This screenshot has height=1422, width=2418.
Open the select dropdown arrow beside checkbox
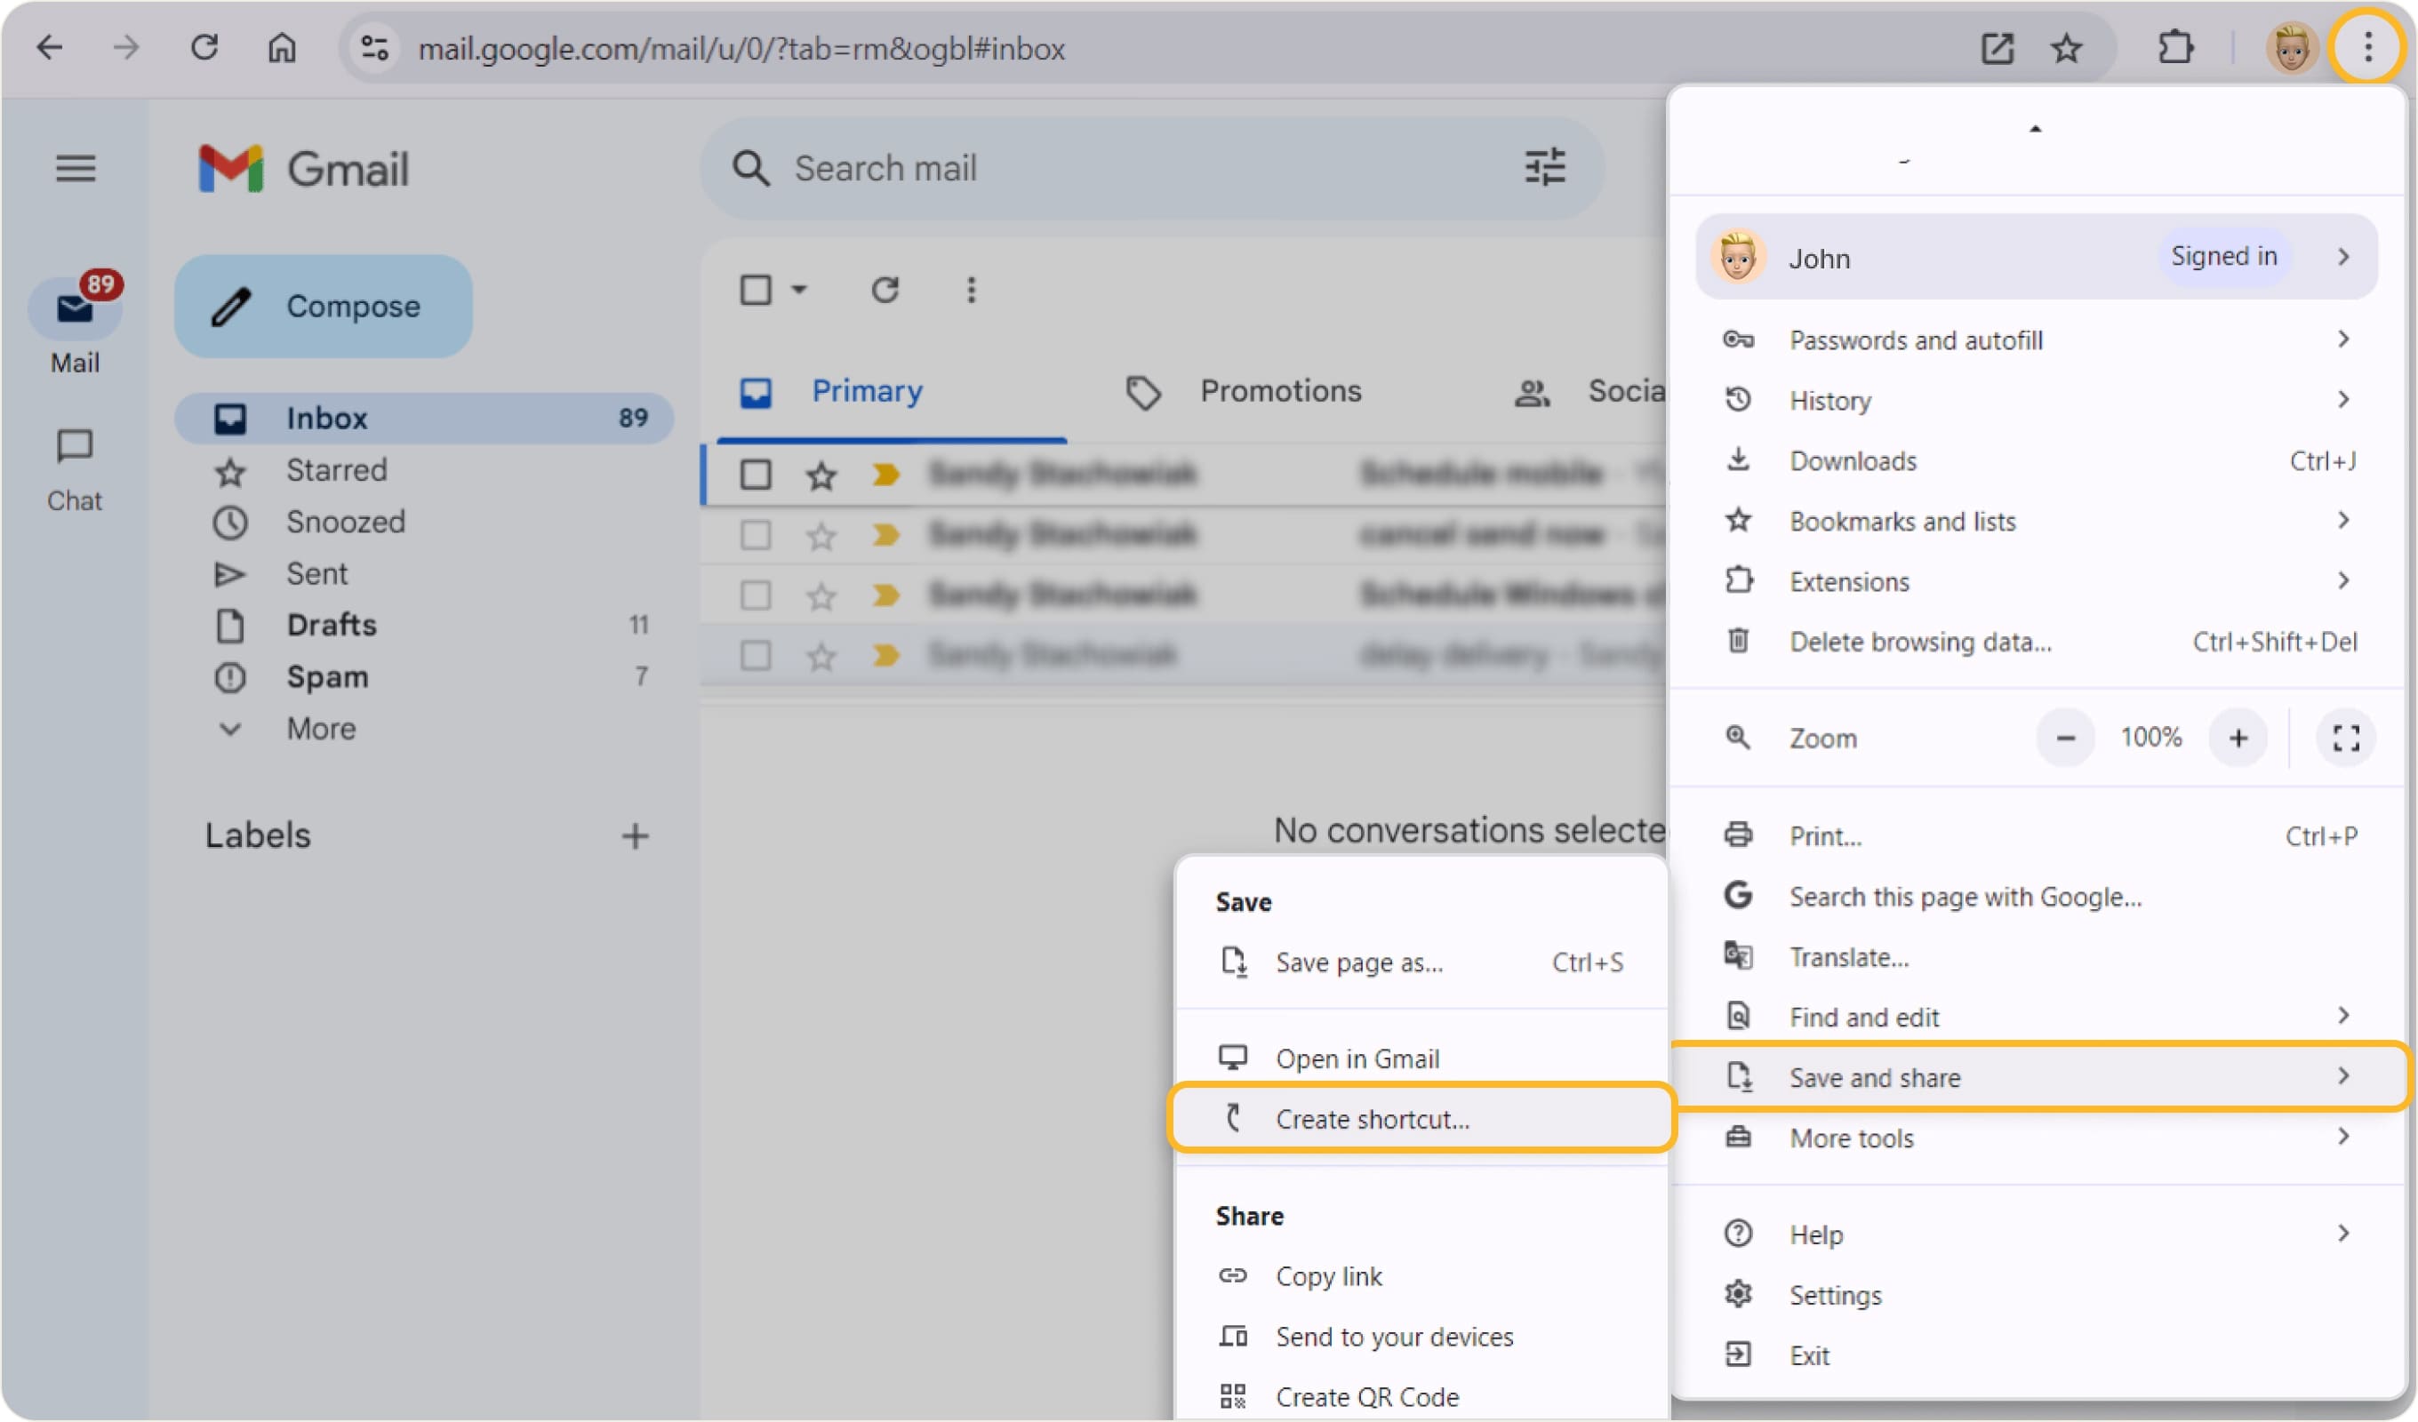(x=799, y=290)
